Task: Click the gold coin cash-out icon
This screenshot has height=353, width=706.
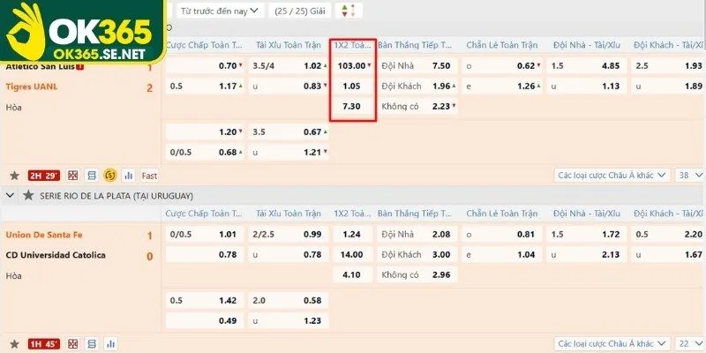Action: tap(110, 176)
